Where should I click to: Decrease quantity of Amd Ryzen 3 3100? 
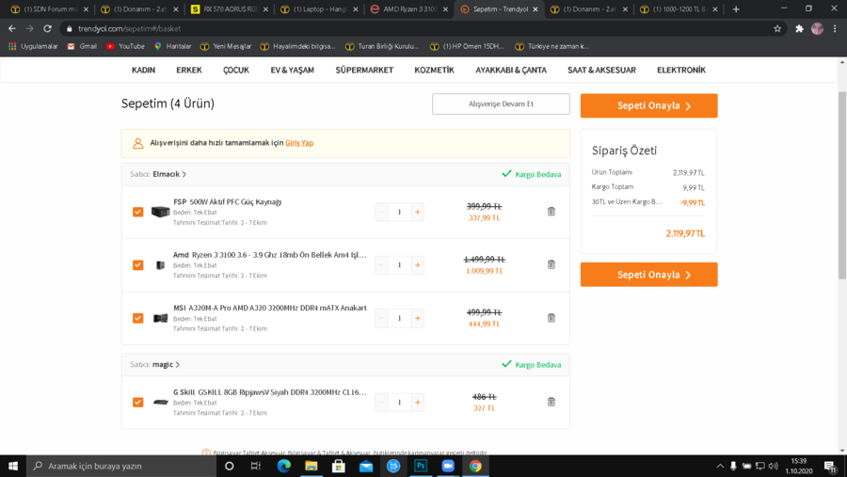(381, 264)
